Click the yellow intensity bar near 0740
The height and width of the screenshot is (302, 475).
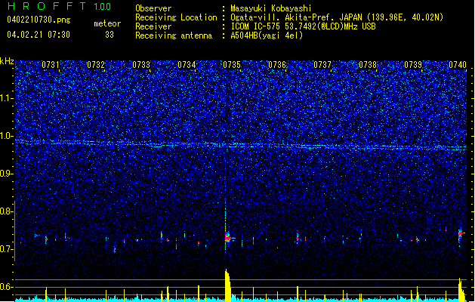(x=461, y=290)
